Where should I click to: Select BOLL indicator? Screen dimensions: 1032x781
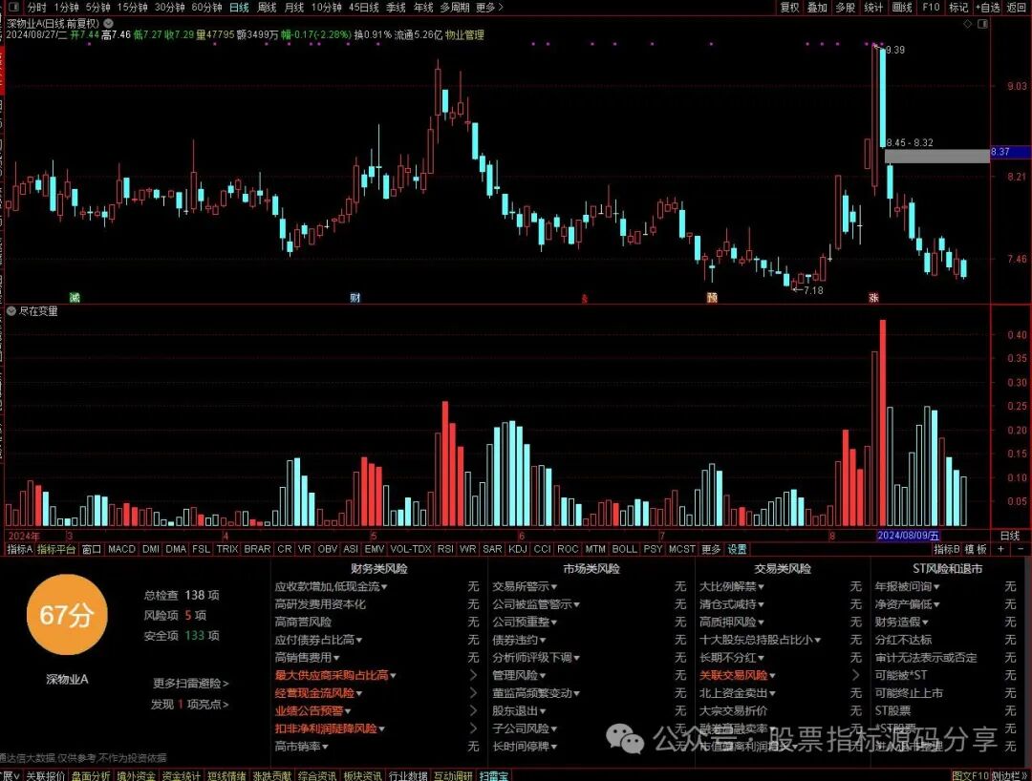click(x=625, y=549)
